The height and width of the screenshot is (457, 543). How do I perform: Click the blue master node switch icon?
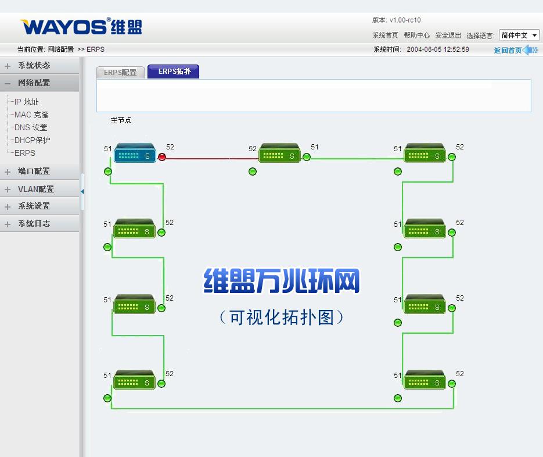(x=135, y=153)
